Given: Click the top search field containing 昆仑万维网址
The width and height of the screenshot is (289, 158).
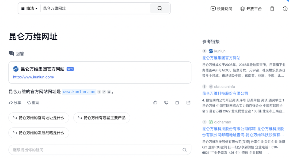Looking at the screenshot, I should click(x=95, y=9).
